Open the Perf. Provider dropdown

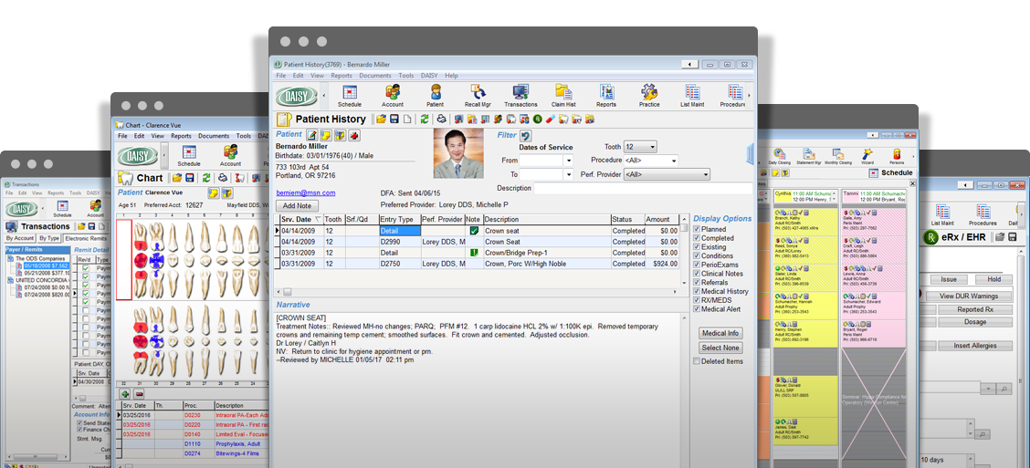point(667,174)
